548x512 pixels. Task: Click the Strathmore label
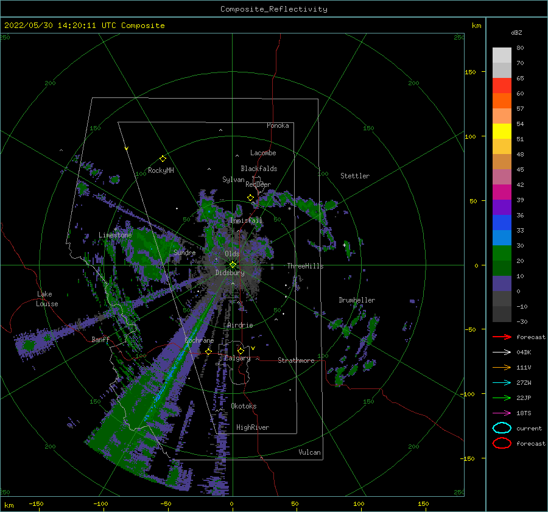[x=296, y=360]
